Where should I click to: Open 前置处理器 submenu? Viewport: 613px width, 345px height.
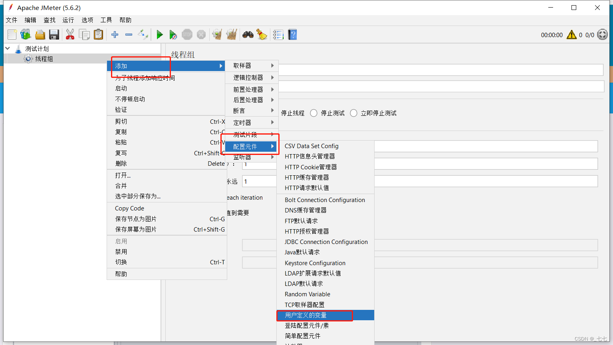pos(252,89)
